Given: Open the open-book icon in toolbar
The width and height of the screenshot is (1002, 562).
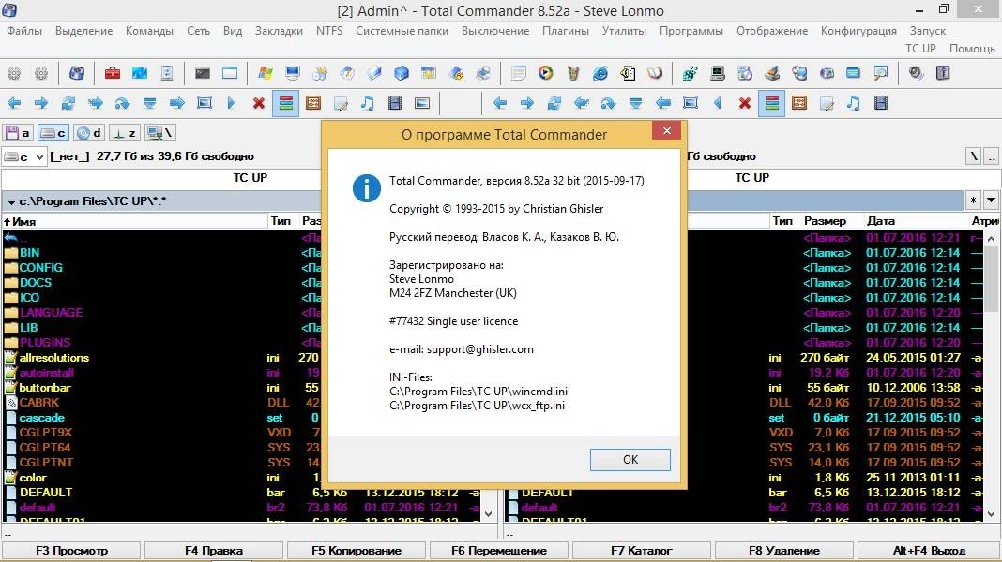Looking at the screenshot, I should click(654, 73).
